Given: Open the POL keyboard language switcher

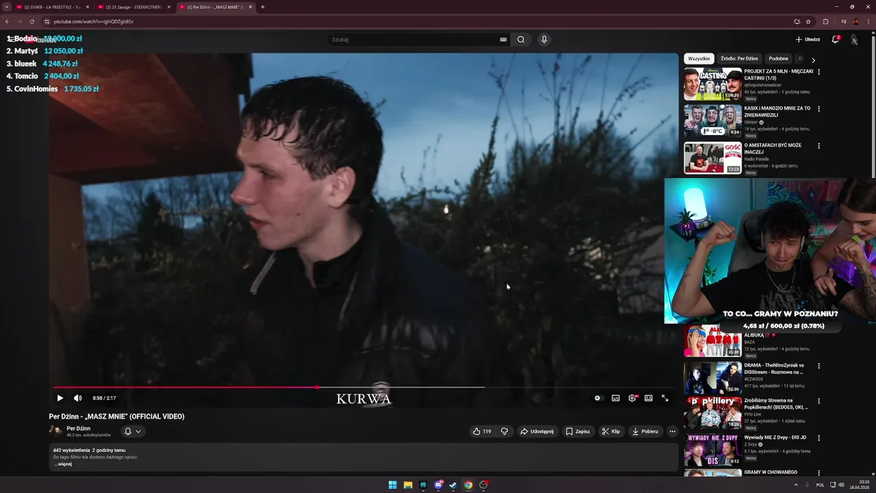Looking at the screenshot, I should [820, 485].
